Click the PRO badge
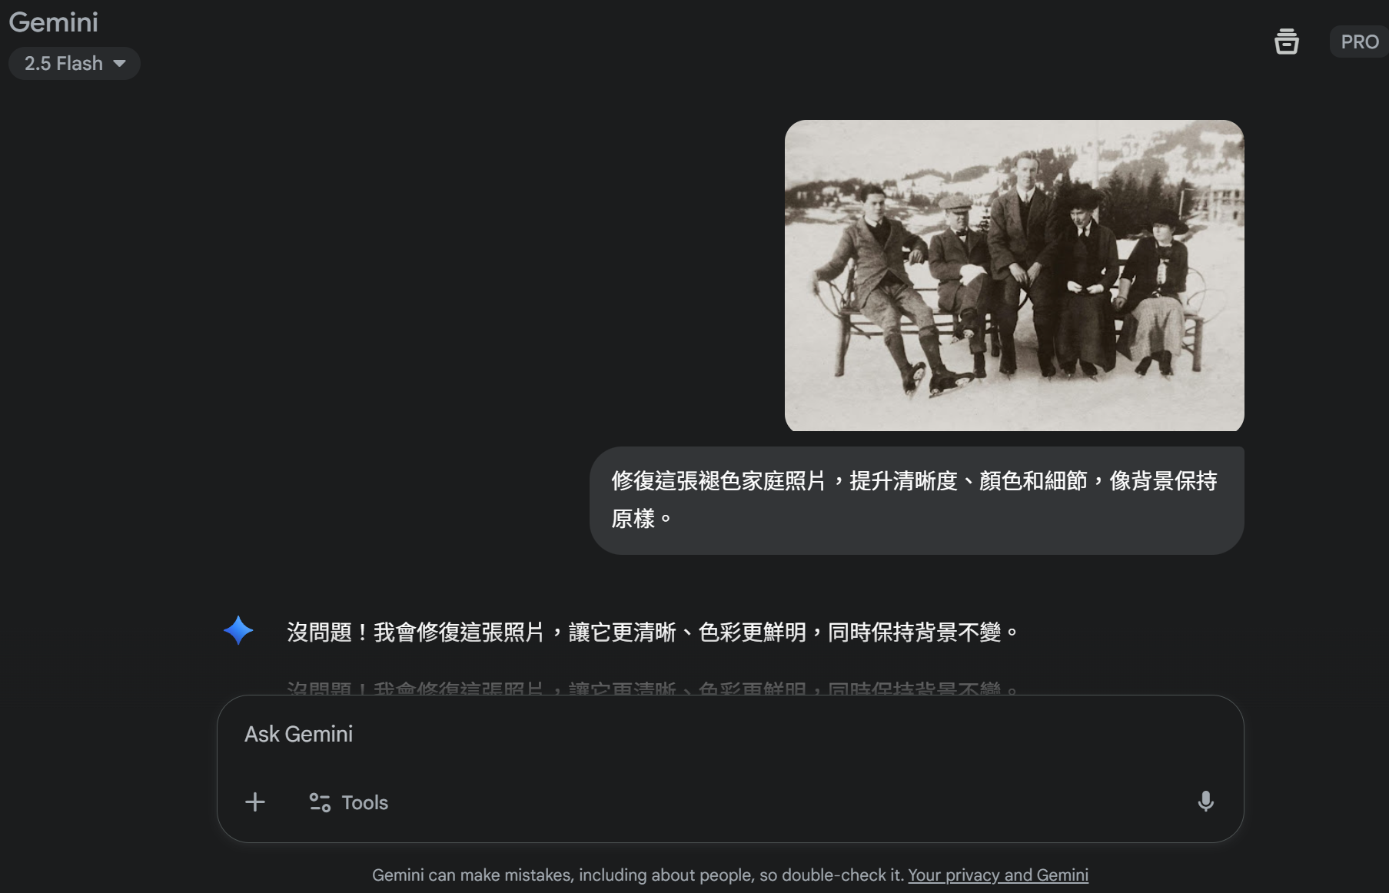This screenshot has height=893, width=1389. [1359, 41]
